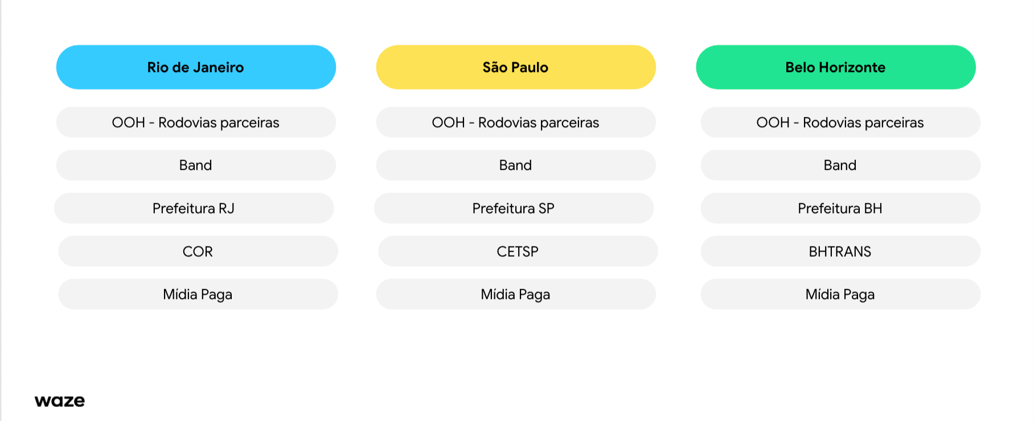Select the blue Rio de Janeiro header

pos(196,67)
